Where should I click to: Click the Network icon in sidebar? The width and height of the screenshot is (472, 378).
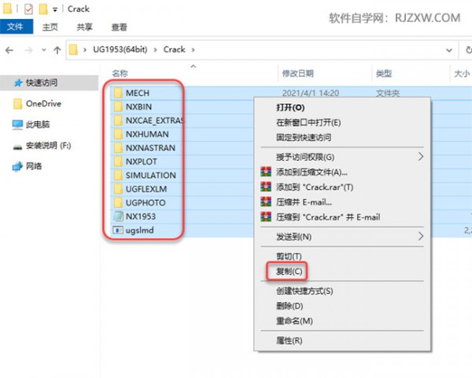(17, 166)
